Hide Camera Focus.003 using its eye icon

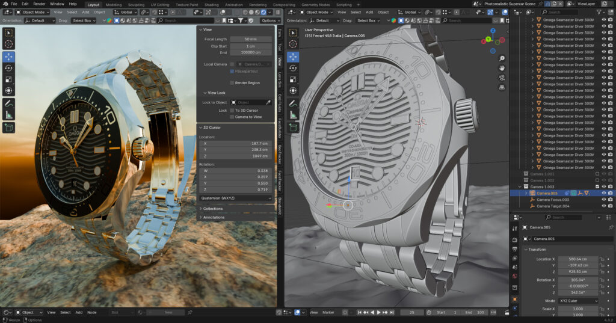coord(604,200)
